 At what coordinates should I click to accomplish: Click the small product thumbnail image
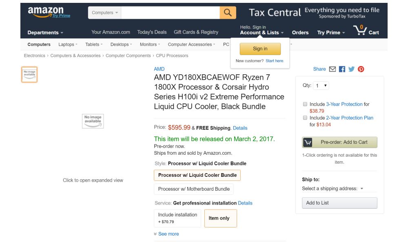pos(29,74)
